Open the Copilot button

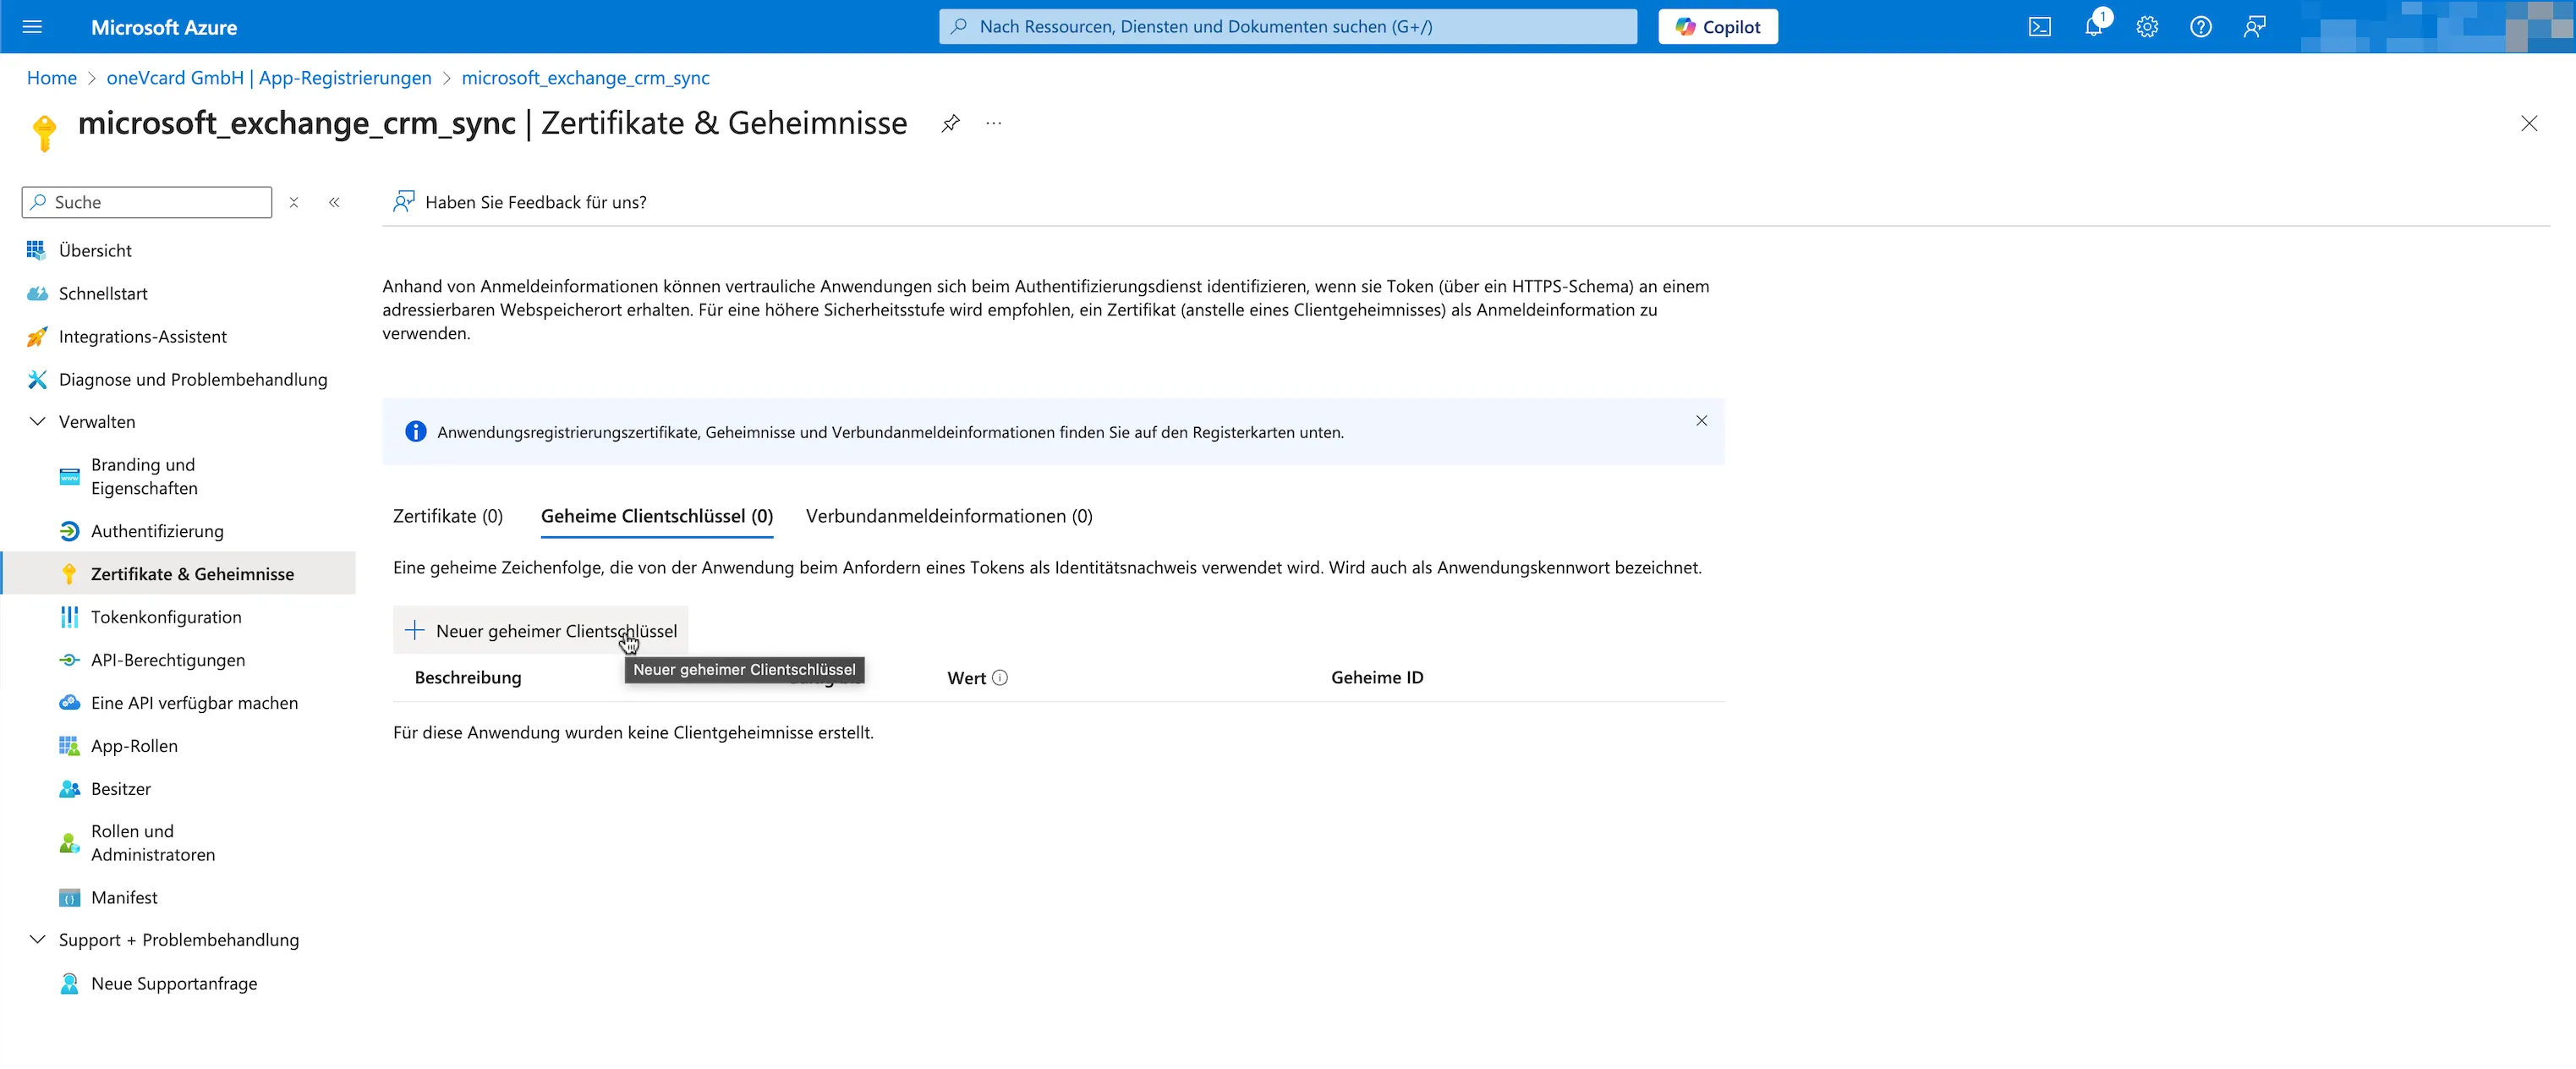(1718, 27)
